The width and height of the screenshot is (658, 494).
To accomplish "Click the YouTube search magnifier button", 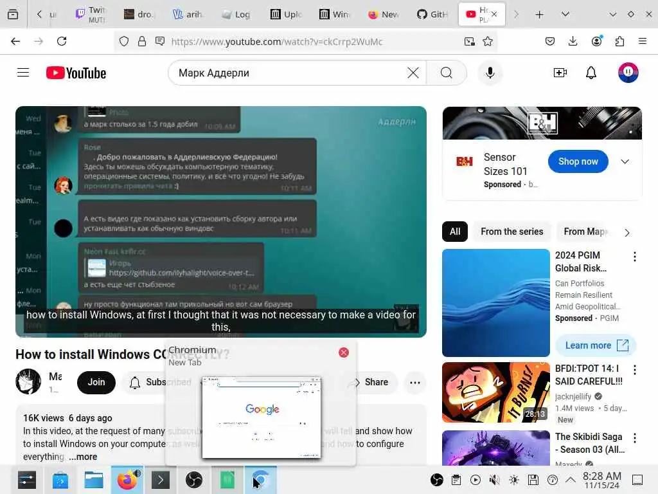I will 446,73.
